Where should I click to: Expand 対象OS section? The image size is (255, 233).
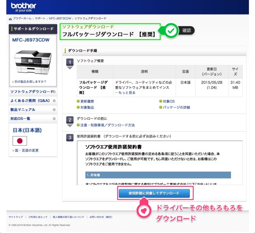point(169,101)
